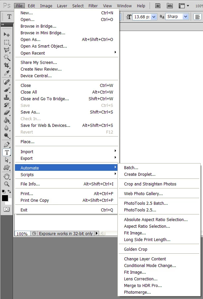Viewport: 203px width, 299px height.
Task: Choose Create Droplet...
Action: 159,174
